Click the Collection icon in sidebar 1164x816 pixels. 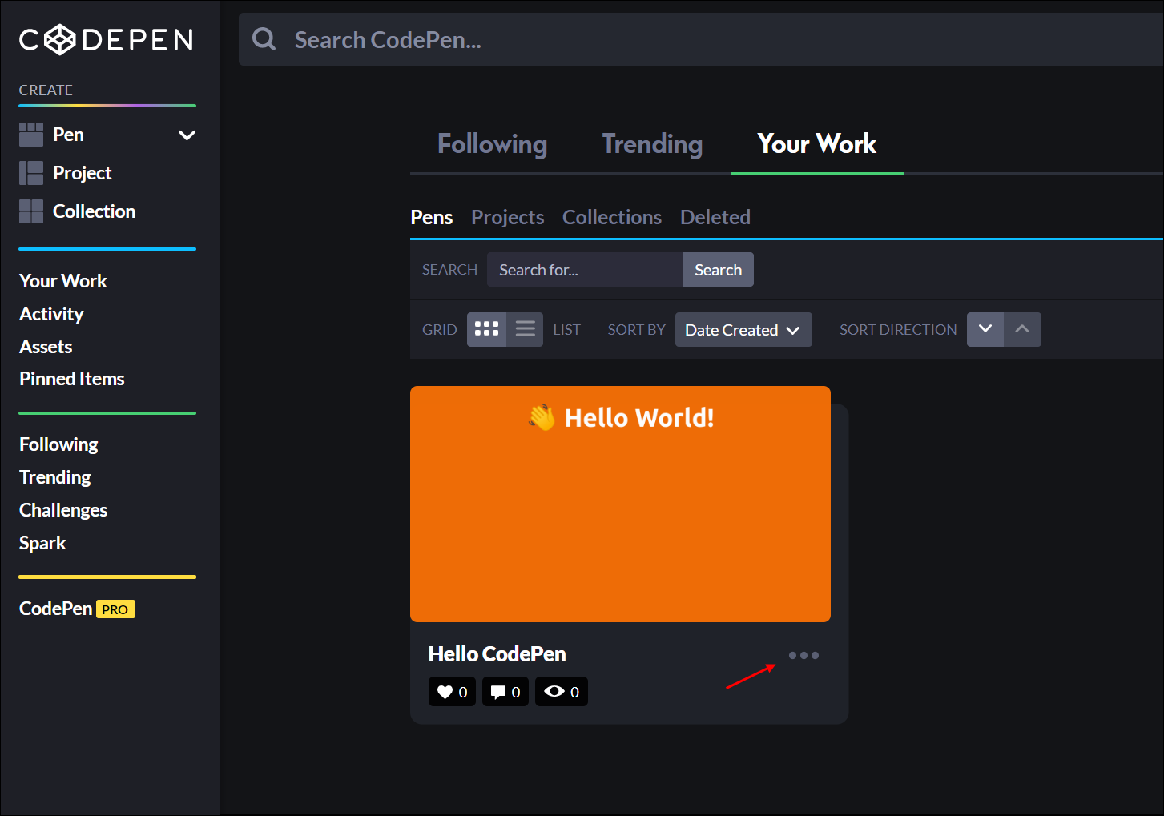(31, 211)
